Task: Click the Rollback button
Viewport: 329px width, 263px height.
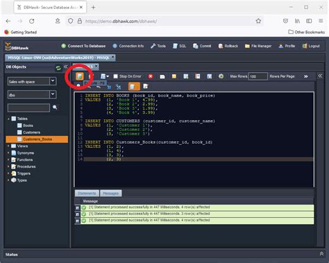Action: coord(228,46)
